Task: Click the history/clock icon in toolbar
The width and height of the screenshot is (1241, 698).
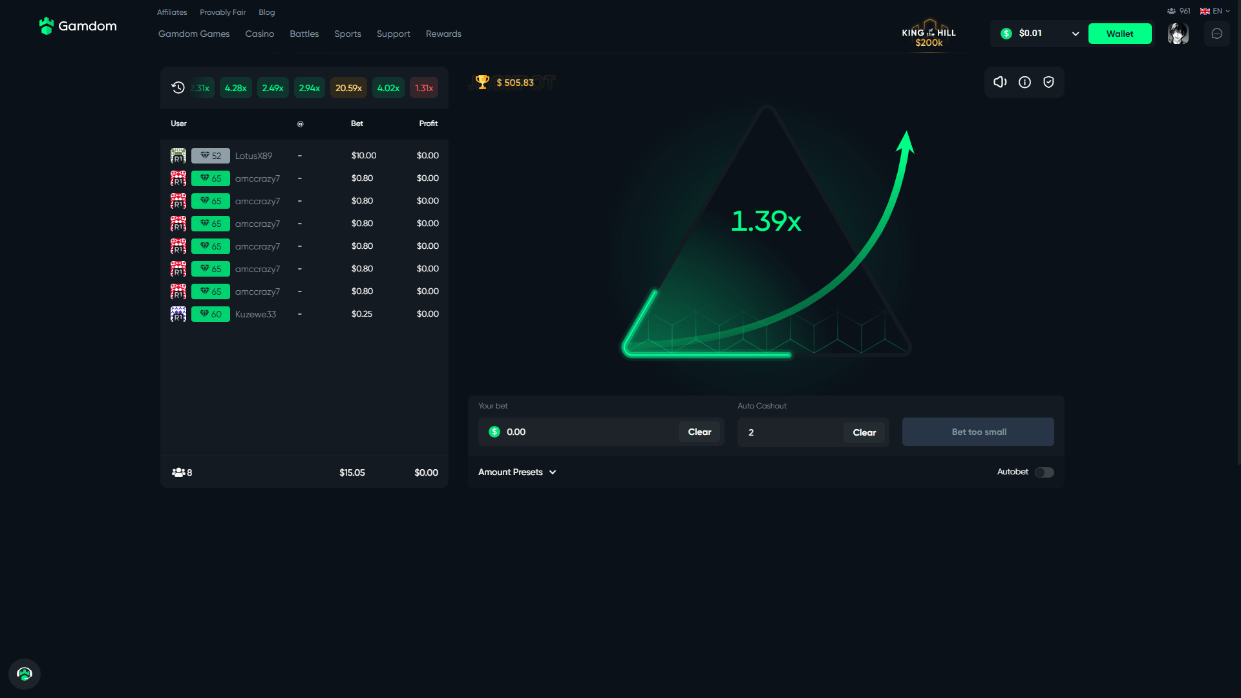Action: tap(178, 87)
